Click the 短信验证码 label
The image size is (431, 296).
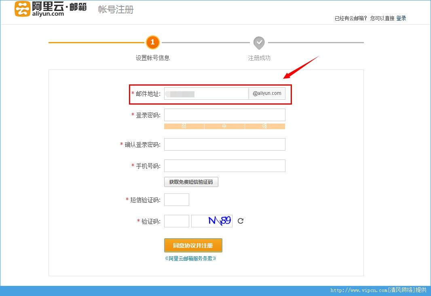click(145, 200)
